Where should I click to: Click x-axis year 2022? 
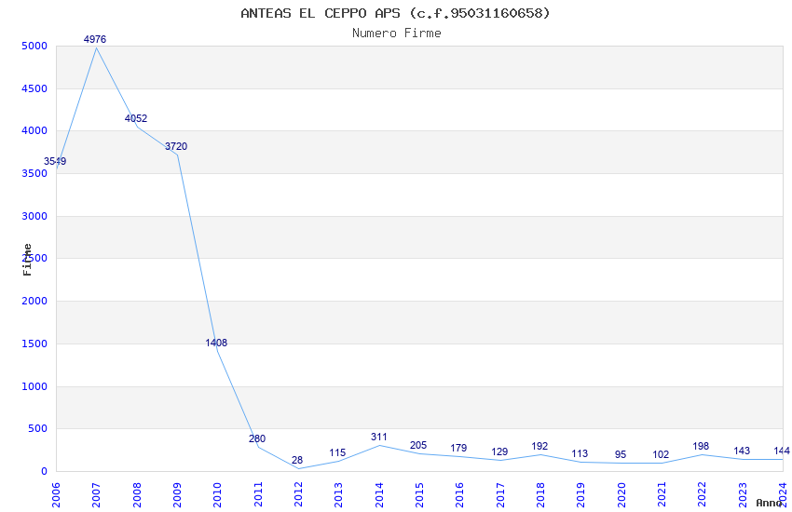pos(703,495)
